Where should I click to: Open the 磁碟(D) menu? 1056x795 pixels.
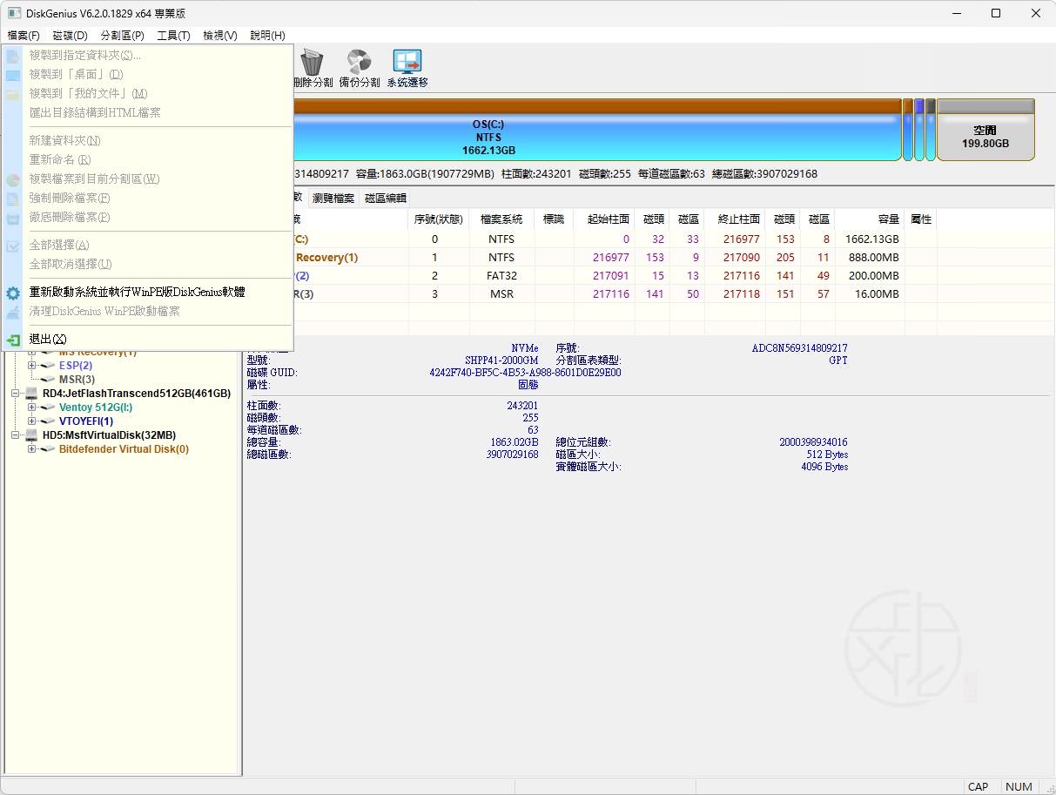(x=71, y=36)
